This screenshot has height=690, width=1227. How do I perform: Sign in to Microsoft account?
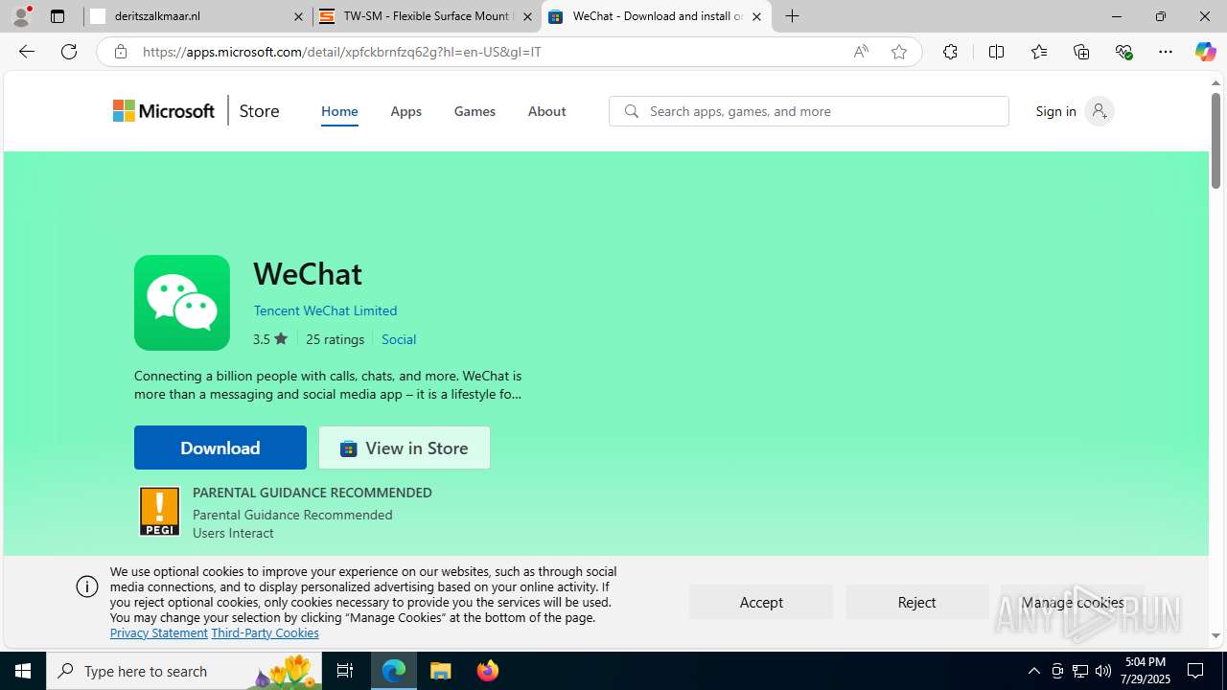pos(1074,111)
